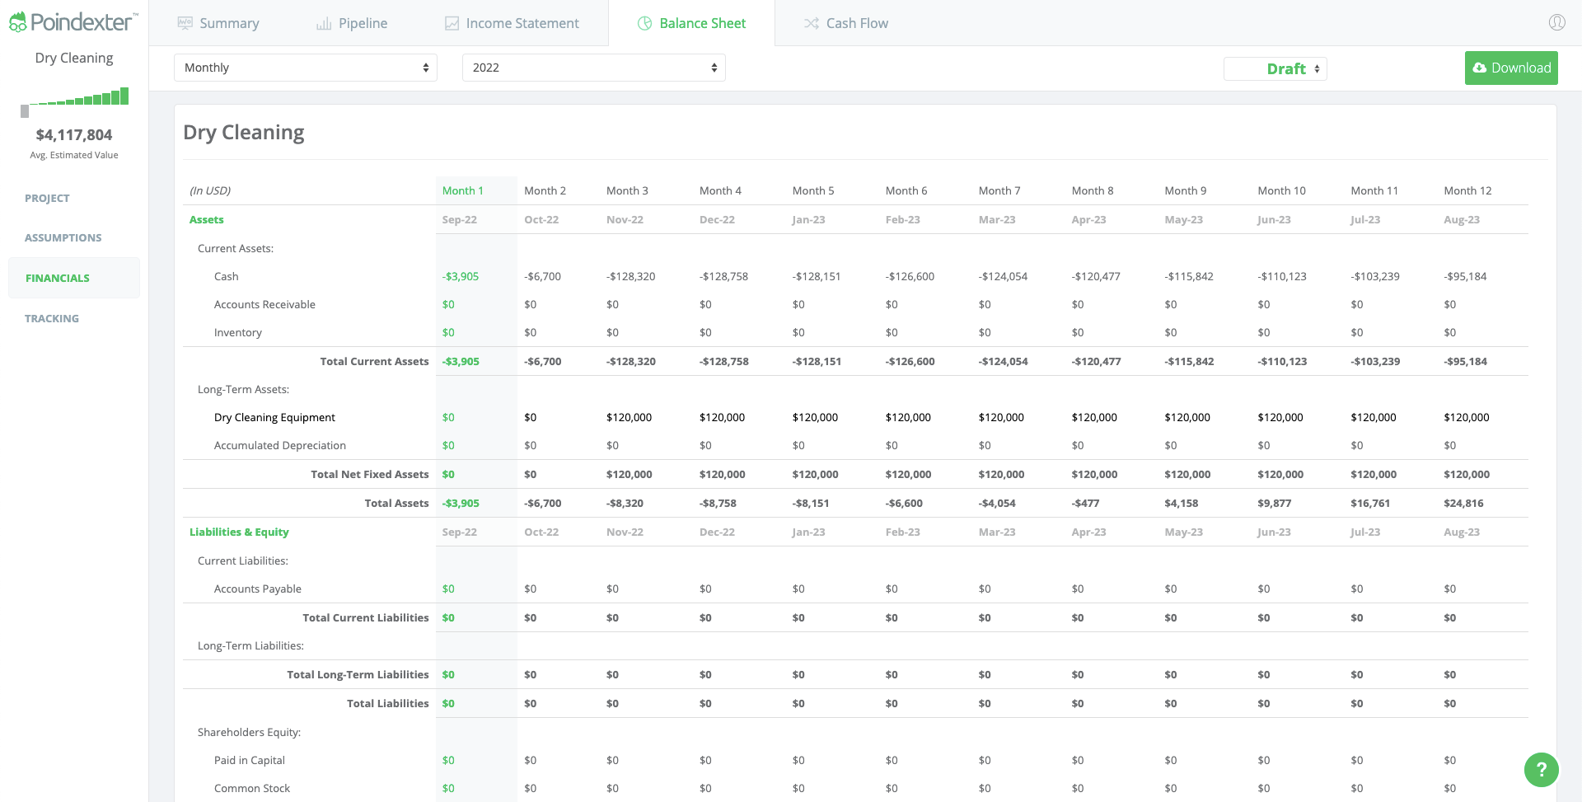Click the Dry Cleaning Equipment row label

(x=274, y=417)
